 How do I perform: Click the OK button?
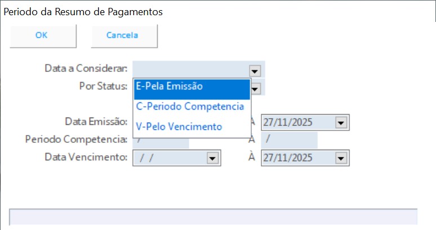pos(42,35)
